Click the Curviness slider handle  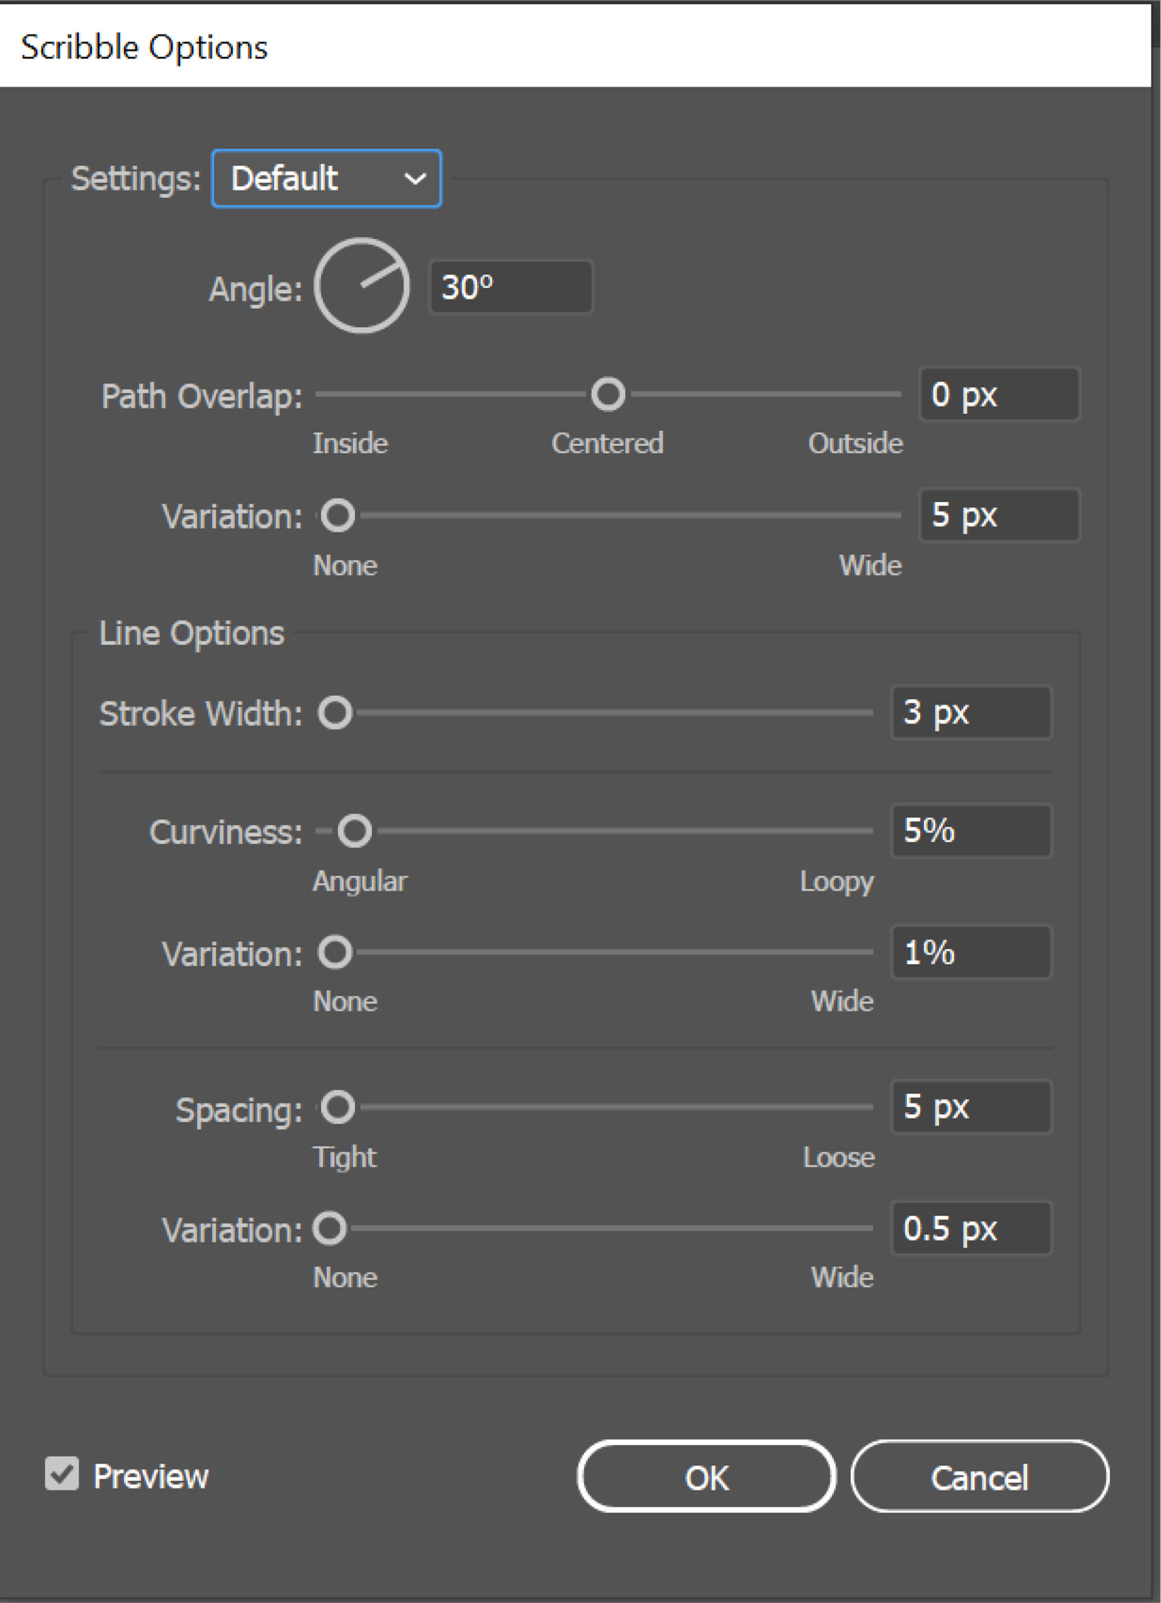pos(354,831)
